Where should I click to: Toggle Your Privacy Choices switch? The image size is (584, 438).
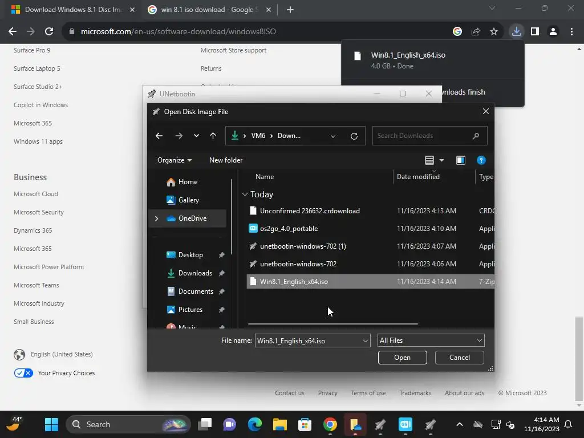(23, 373)
